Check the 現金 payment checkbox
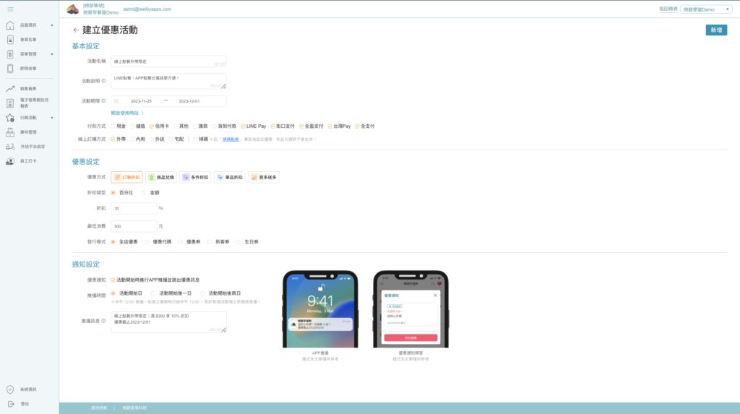Screen dimensions: 740x414 (x=113, y=126)
